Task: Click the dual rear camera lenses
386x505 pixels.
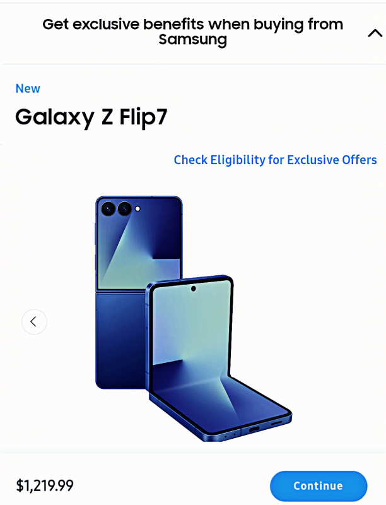Action: 116,209
